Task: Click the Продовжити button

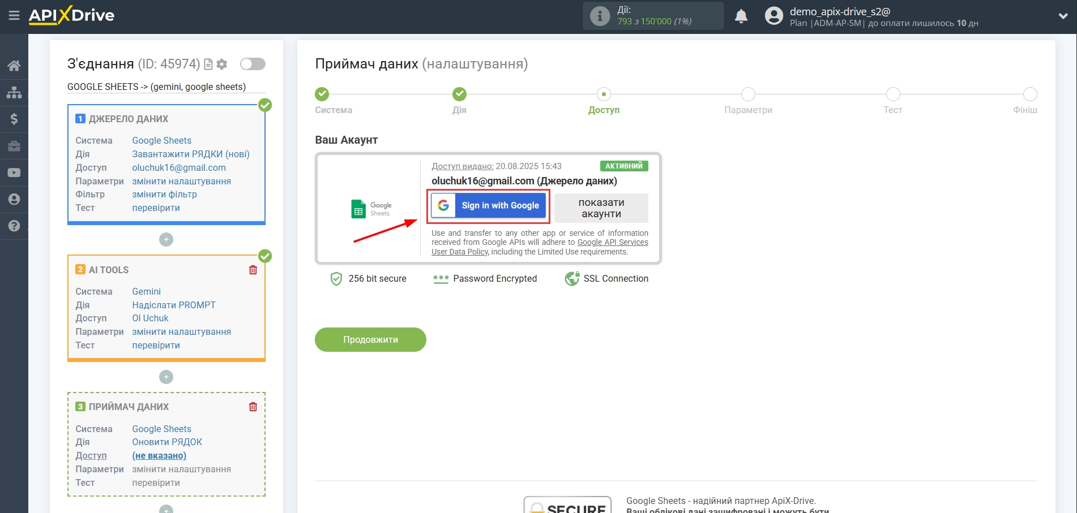Action: (x=370, y=339)
